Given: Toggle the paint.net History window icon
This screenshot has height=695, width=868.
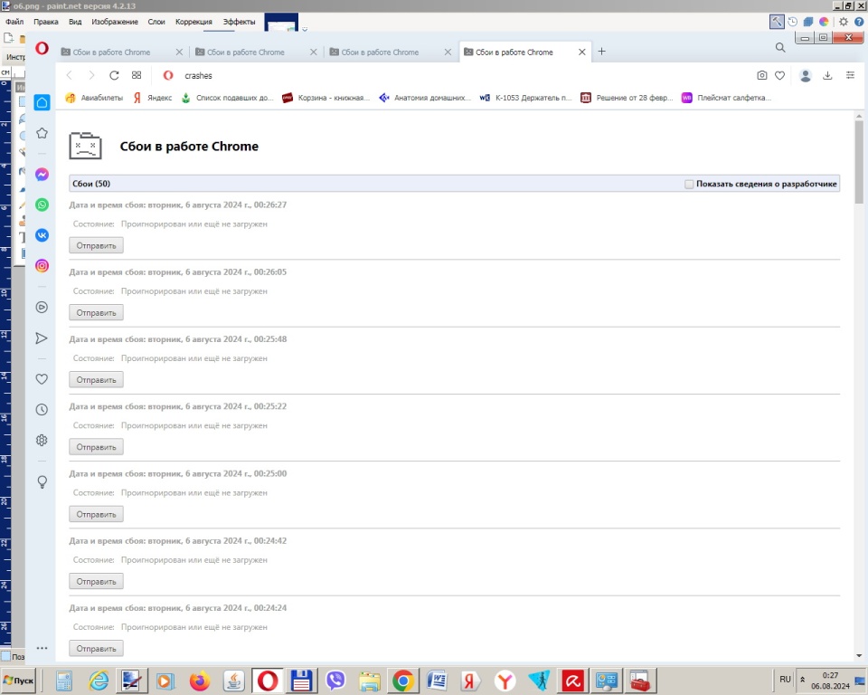Looking at the screenshot, I should coord(793,22).
